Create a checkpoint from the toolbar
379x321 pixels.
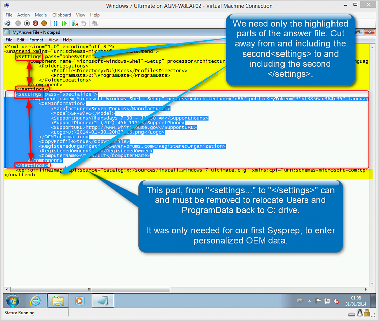(x=75, y=23)
